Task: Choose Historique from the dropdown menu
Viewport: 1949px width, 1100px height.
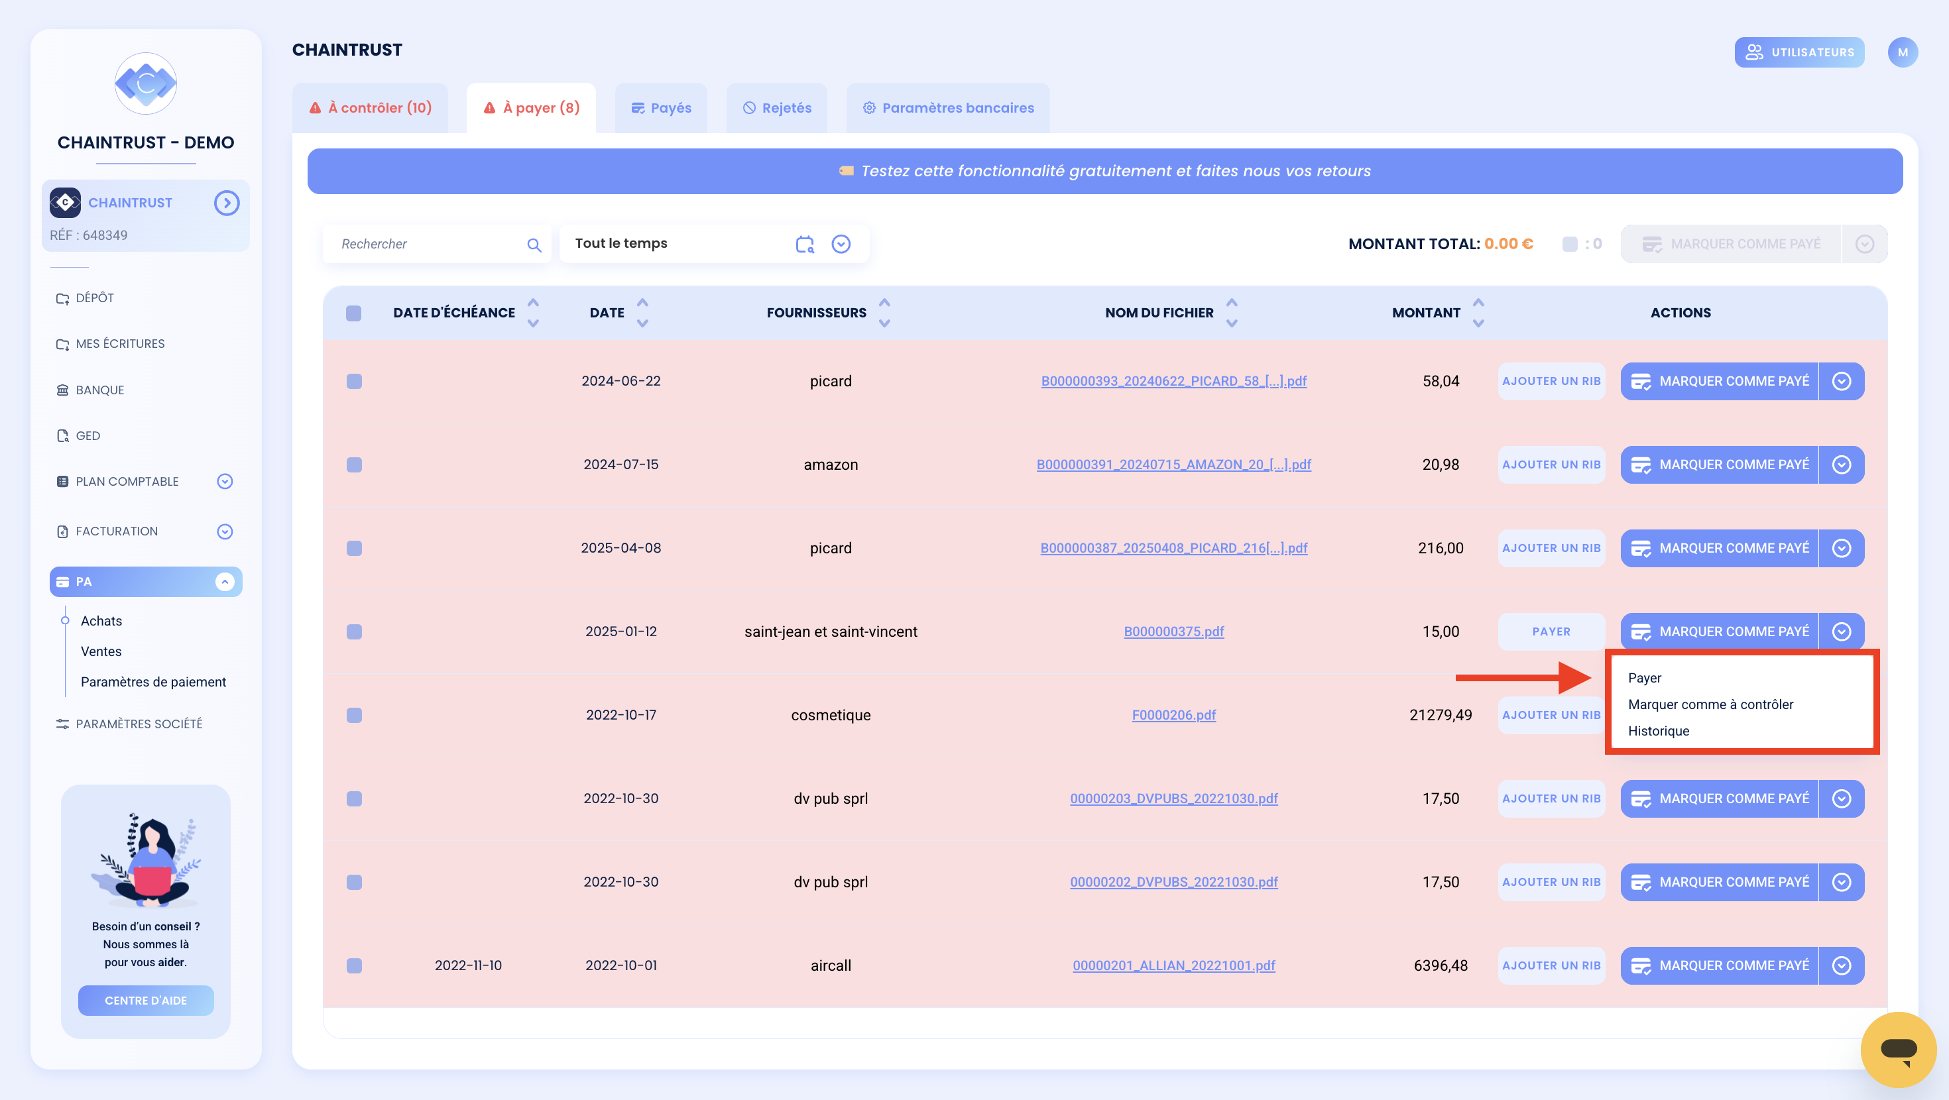Action: point(1658,731)
